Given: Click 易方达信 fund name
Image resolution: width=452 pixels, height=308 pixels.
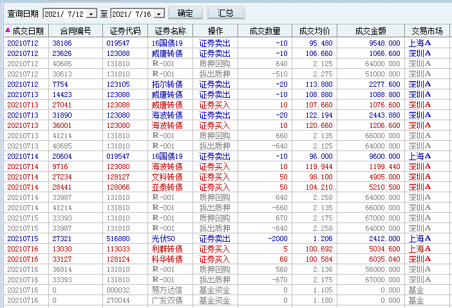Looking at the screenshot, I should tap(167, 290).
